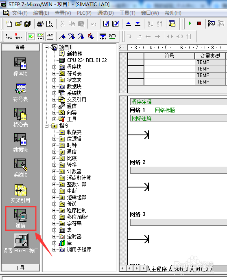Screen dimensions: 227x280
Task: Open the 文件(F) menu
Action: (x=20, y=13)
